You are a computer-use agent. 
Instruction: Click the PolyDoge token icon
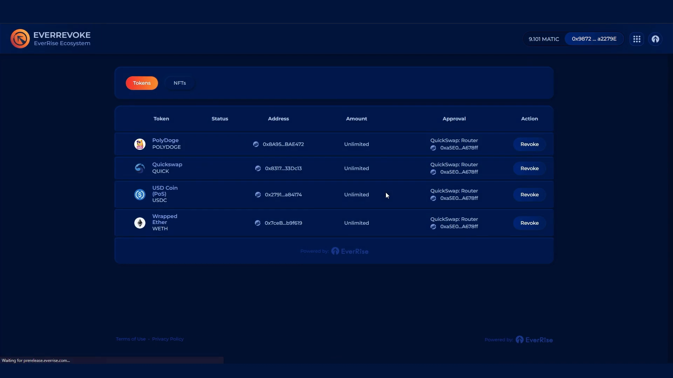(x=140, y=144)
